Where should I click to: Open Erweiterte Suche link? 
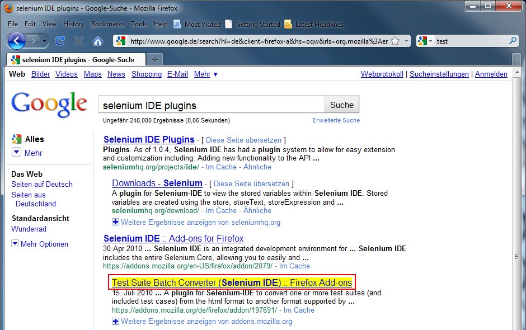click(336, 120)
